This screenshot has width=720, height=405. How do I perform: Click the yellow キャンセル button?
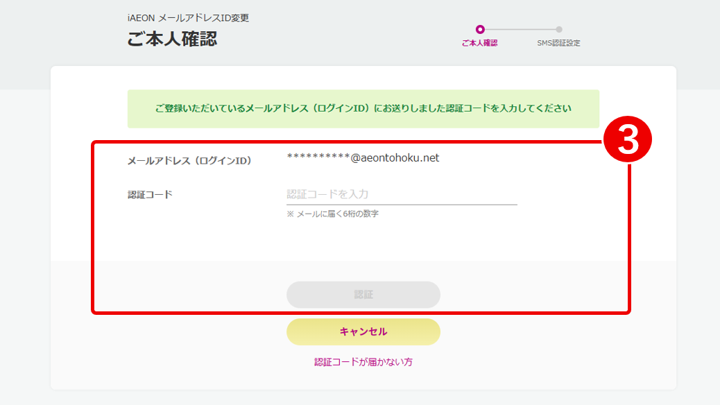point(363,331)
